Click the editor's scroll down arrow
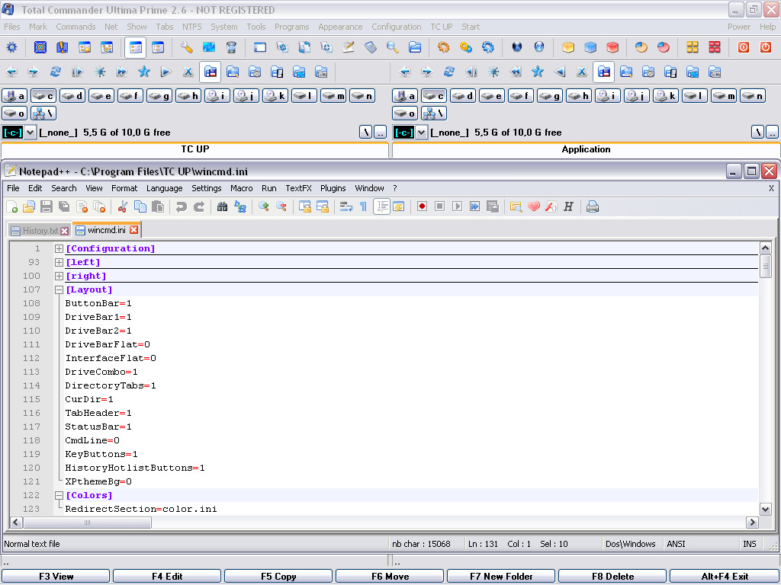The width and height of the screenshot is (781, 585). click(765, 509)
